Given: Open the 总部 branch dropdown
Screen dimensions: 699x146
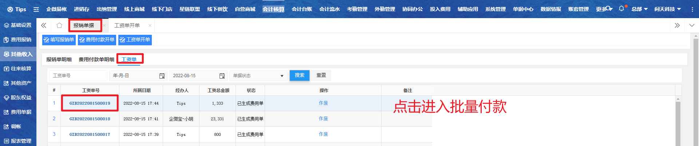Looking at the screenshot, I should (x=639, y=9).
